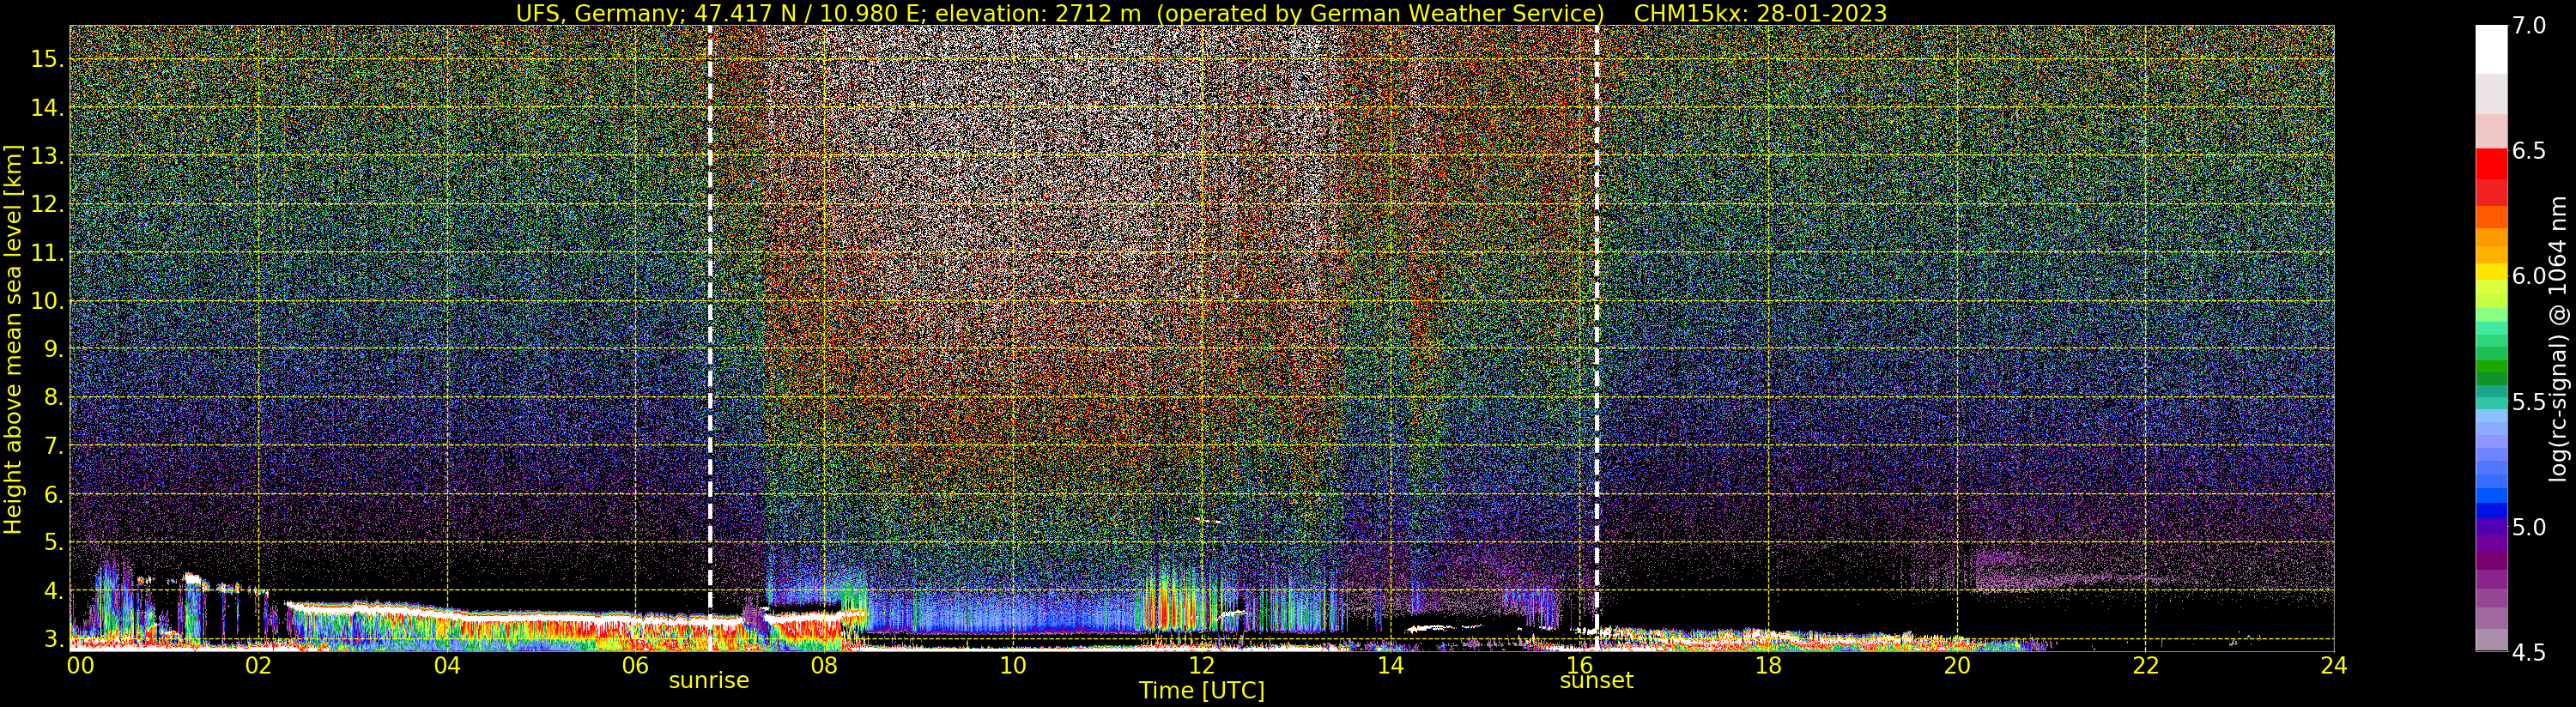Image resolution: width=2576 pixels, height=707 pixels.
Task: Click colorbar value '5.0'
Action: pos(2528,527)
